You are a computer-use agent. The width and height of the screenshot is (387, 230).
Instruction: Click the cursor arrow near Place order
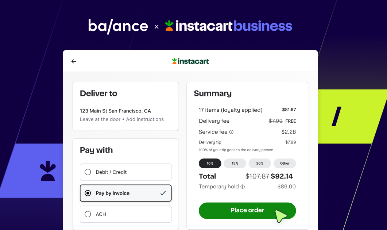281,215
